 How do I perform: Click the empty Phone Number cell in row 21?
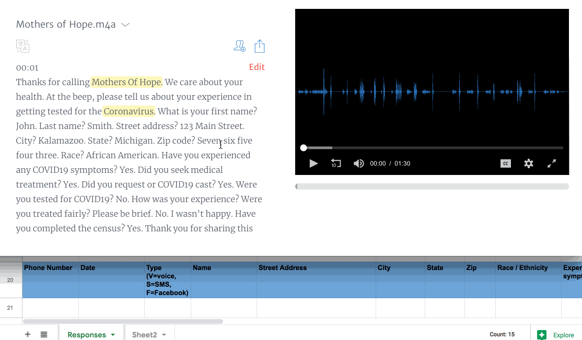point(51,308)
